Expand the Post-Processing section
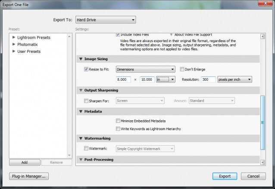The height and width of the screenshot is (189, 275). tap(81, 160)
